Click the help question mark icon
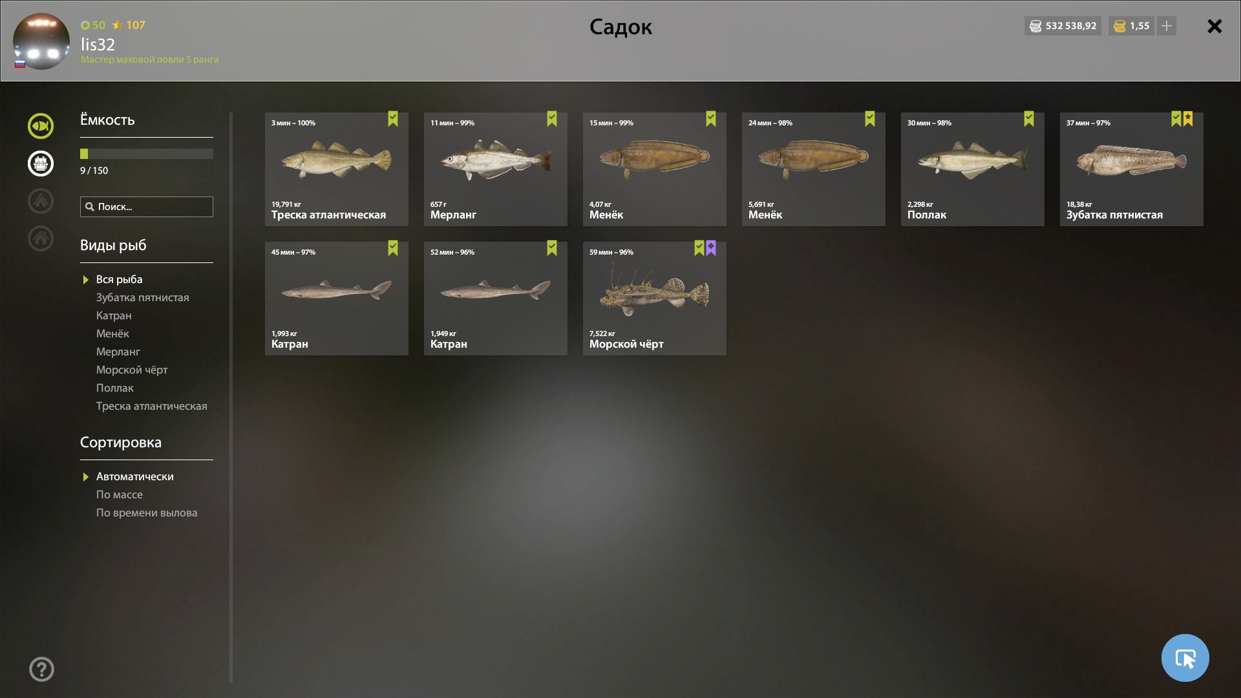This screenshot has height=698, width=1241. (41, 670)
